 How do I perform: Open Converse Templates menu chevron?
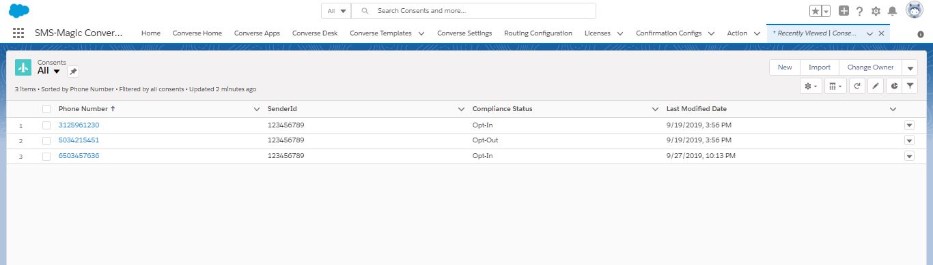(x=421, y=33)
